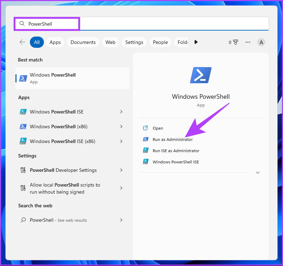Click the PowerShell Developer Settings tools icon
The height and width of the screenshot is (266, 283).
[23, 170]
